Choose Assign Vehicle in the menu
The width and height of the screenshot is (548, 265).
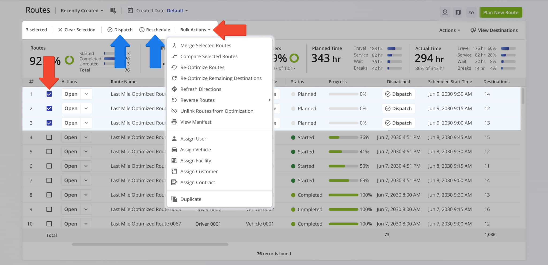tap(195, 149)
